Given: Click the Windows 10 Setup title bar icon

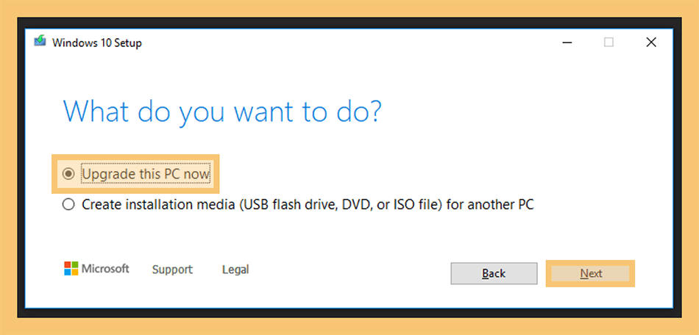Looking at the screenshot, I should 40,41.
